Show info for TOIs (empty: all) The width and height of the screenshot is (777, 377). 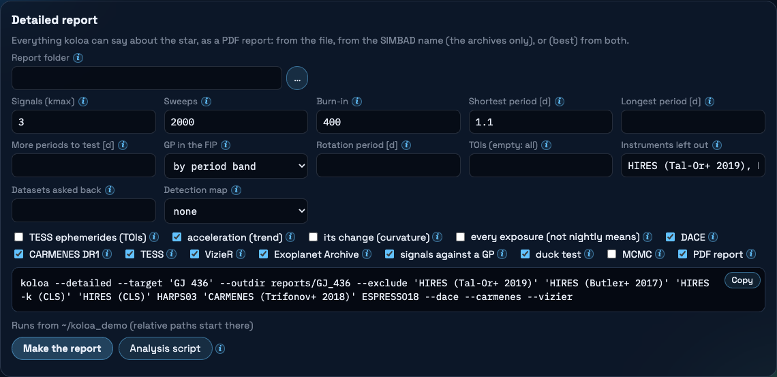(546, 145)
